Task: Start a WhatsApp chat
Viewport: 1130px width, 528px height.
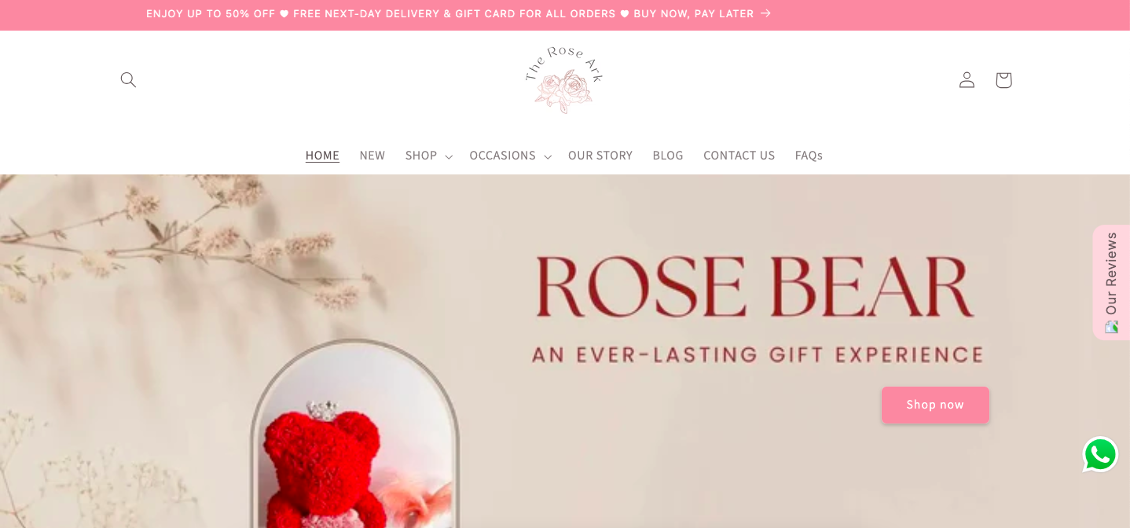Action: [x=1100, y=454]
